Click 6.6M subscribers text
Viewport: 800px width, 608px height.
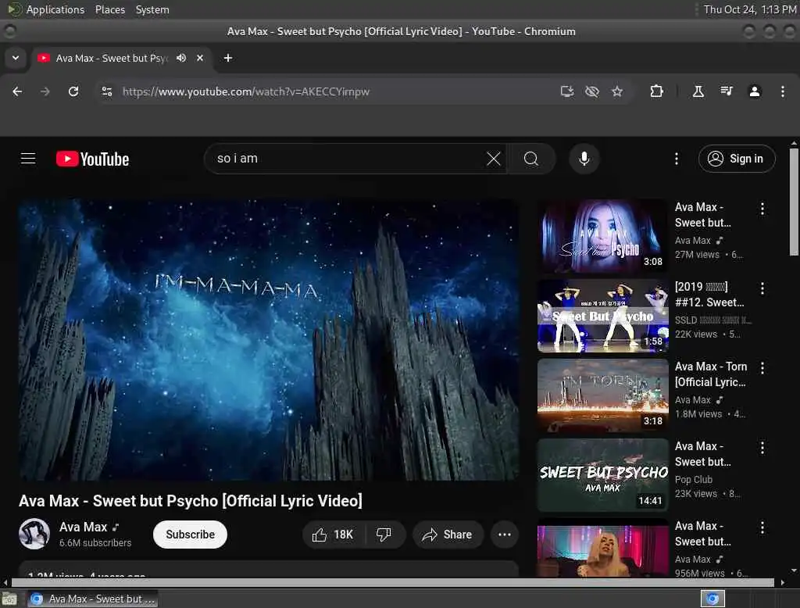click(x=95, y=543)
